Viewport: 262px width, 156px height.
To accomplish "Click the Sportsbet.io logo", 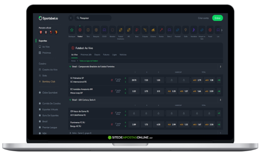I will click(48, 18).
